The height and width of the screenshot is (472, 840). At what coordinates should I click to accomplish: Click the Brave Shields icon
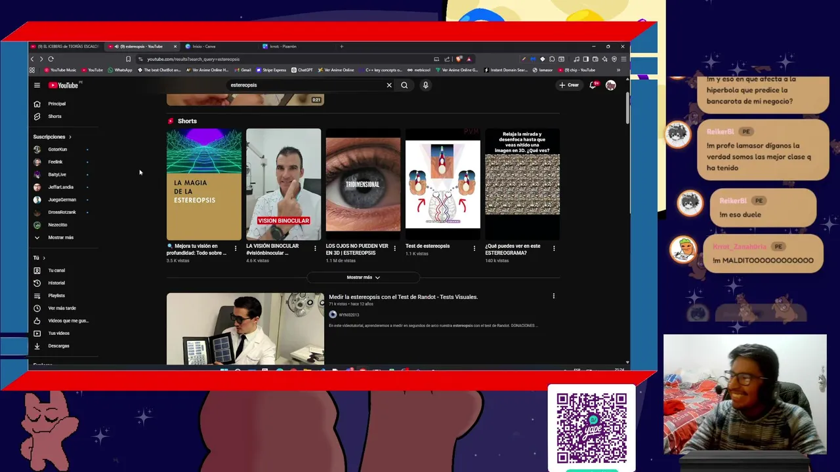[x=459, y=59]
